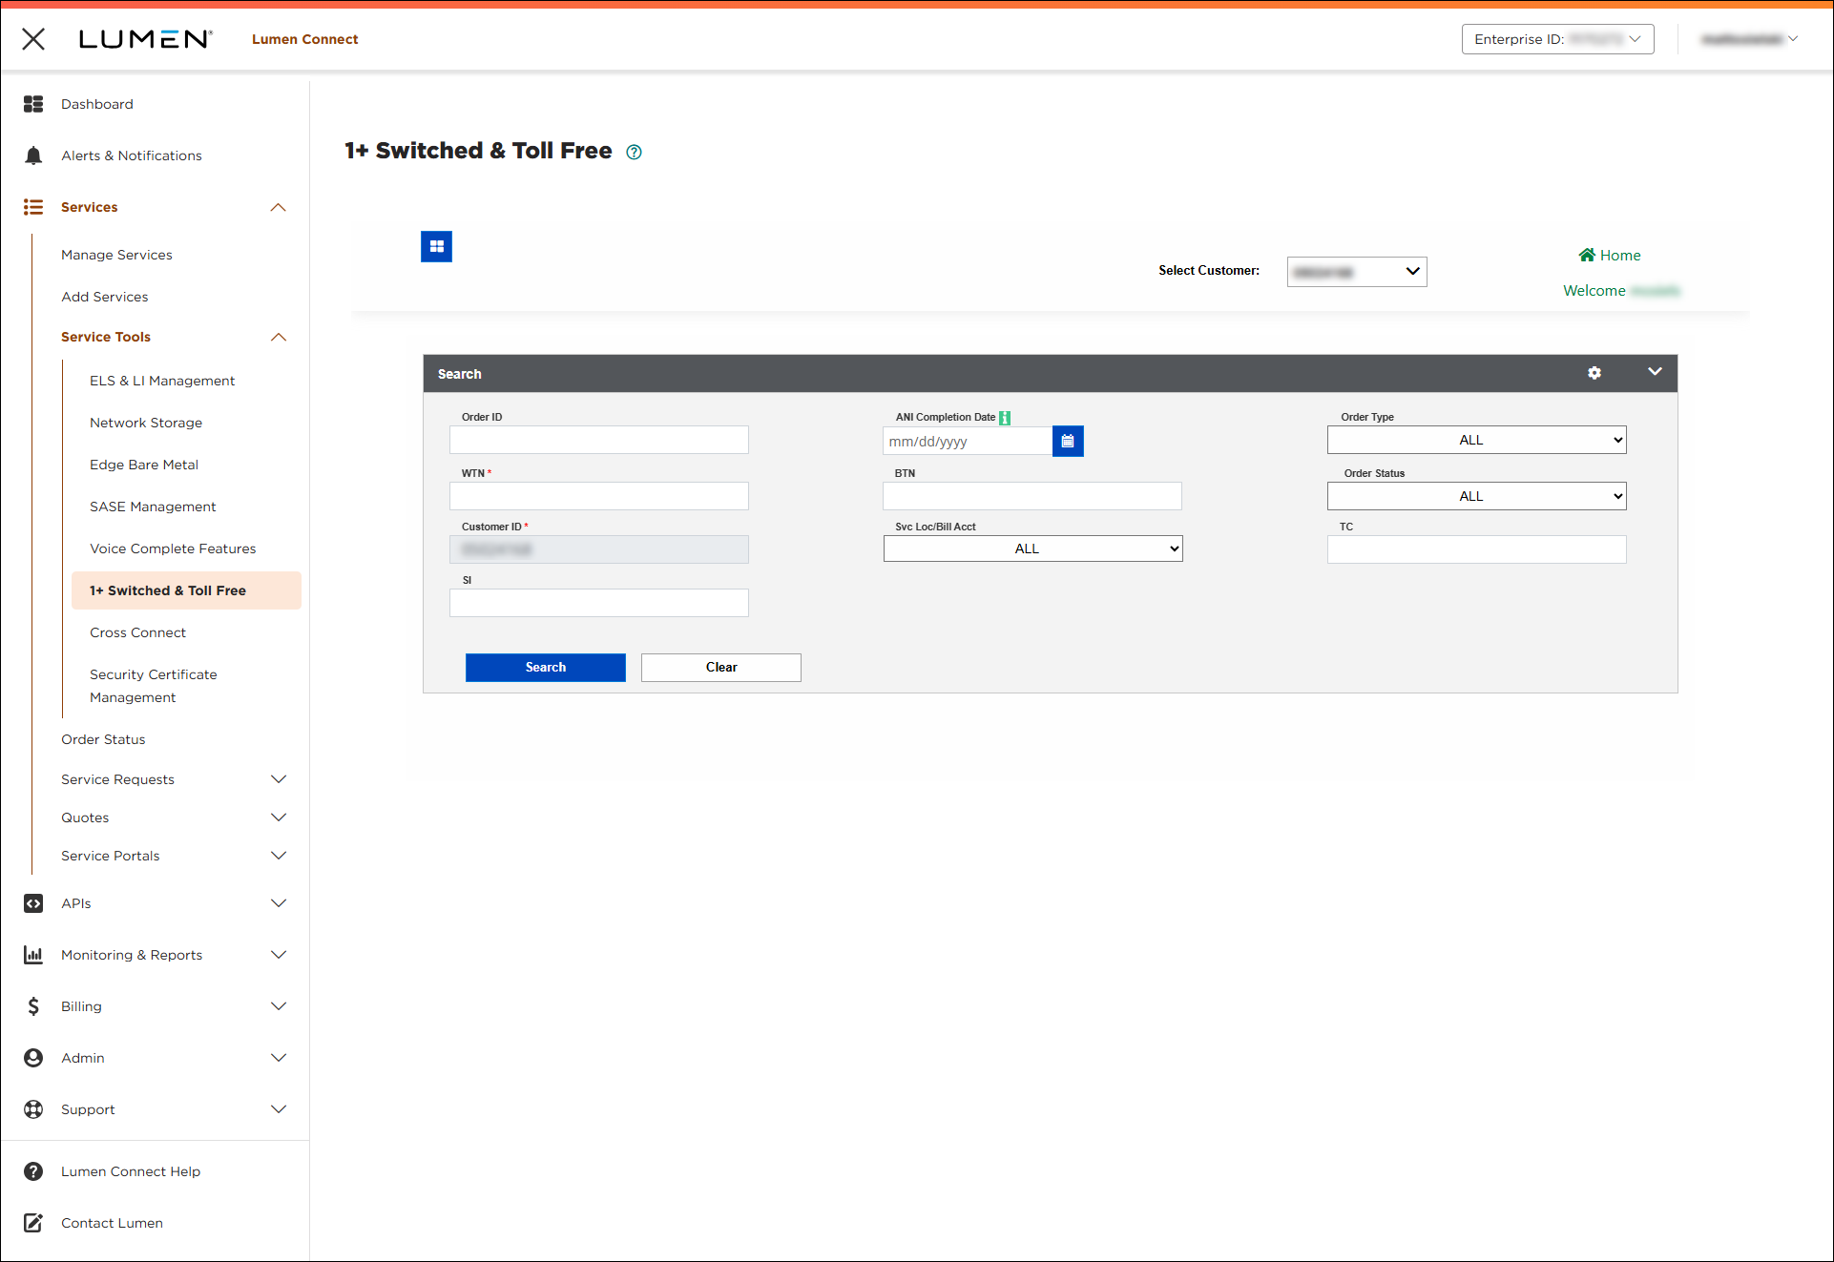Image resolution: width=1834 pixels, height=1262 pixels.
Task: Click the SI input field
Action: point(599,603)
